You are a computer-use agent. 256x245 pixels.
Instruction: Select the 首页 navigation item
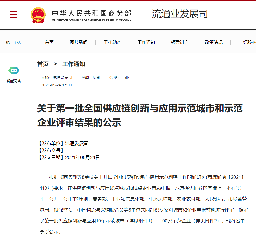point(49,43)
